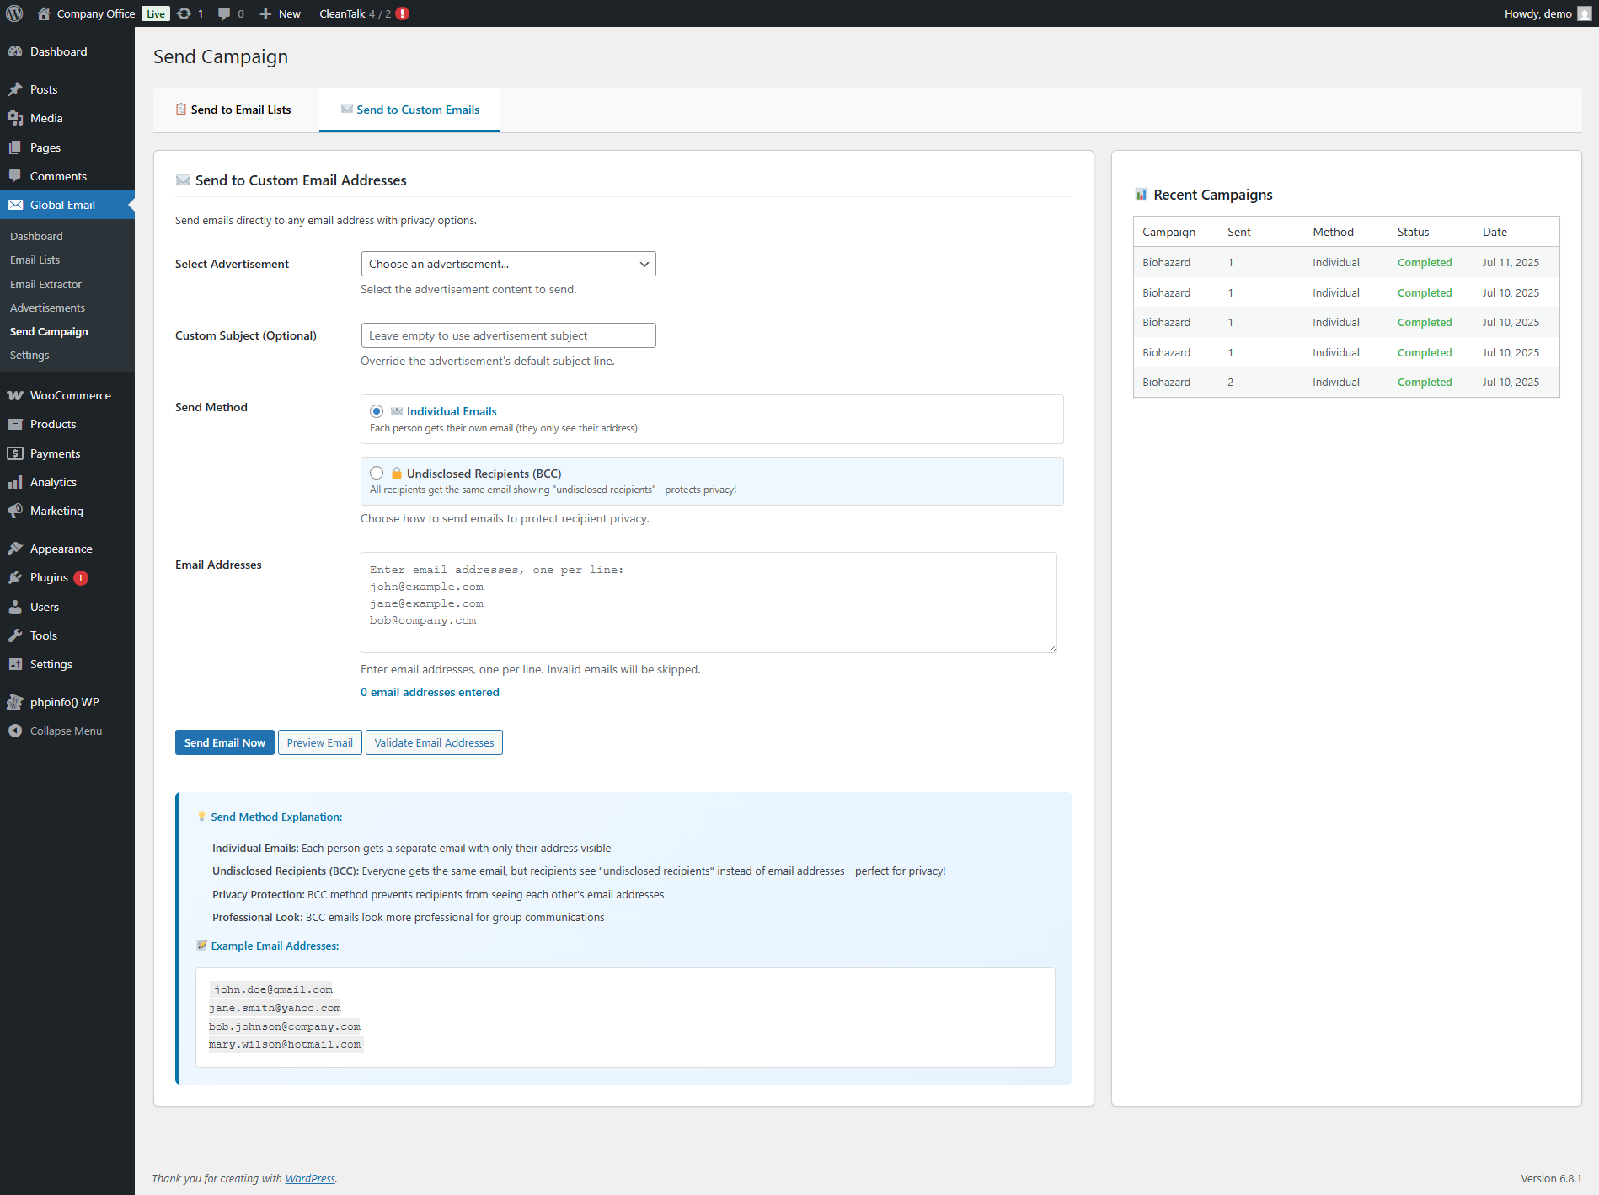Click the Validate Email Addresses button
The height and width of the screenshot is (1195, 1599).
tap(434, 742)
